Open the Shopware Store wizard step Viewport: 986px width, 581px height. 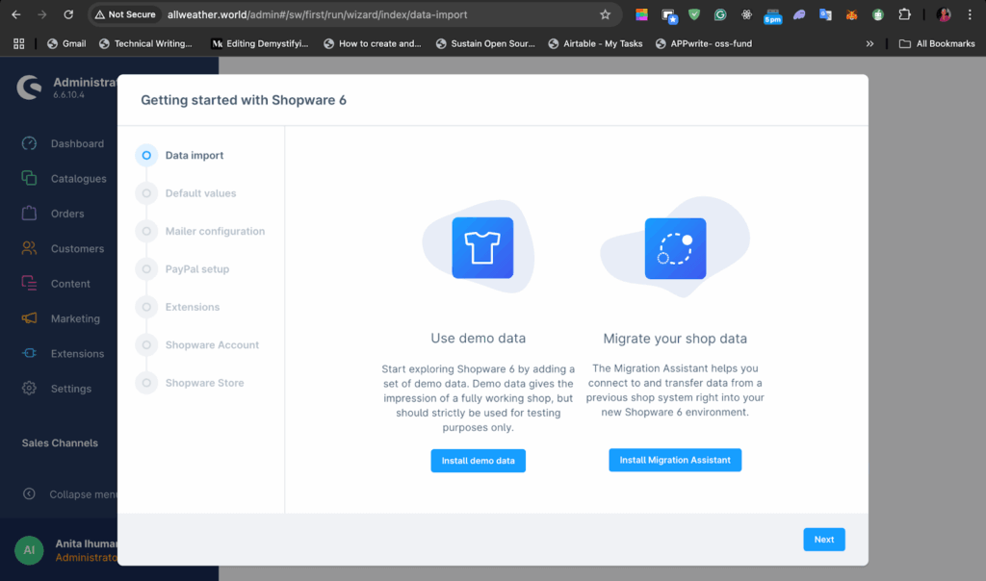coord(190,383)
